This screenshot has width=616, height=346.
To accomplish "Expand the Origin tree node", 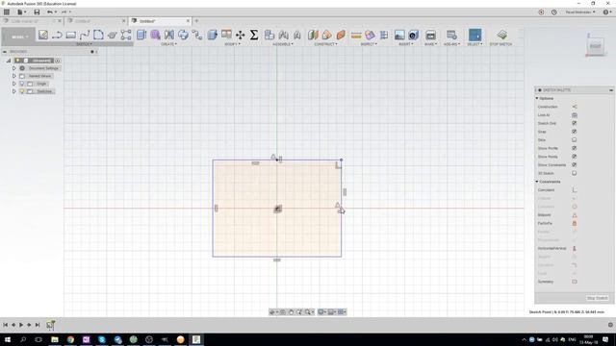I will [x=14, y=84].
